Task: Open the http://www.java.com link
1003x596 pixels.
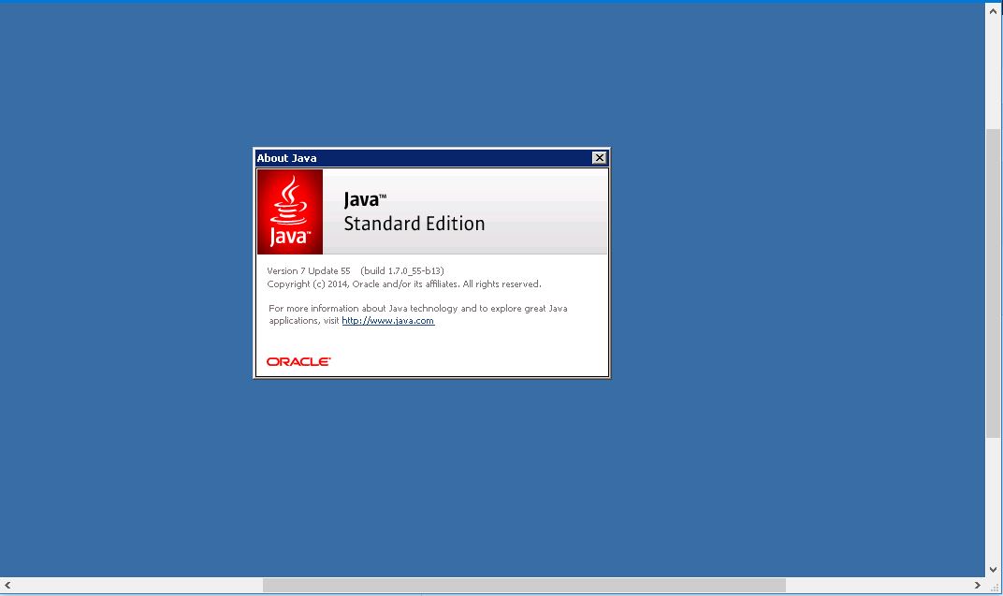Action: [x=387, y=321]
